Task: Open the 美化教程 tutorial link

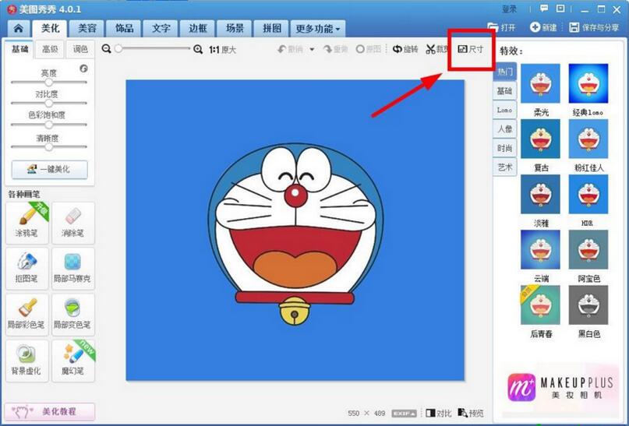Action: pos(50,411)
